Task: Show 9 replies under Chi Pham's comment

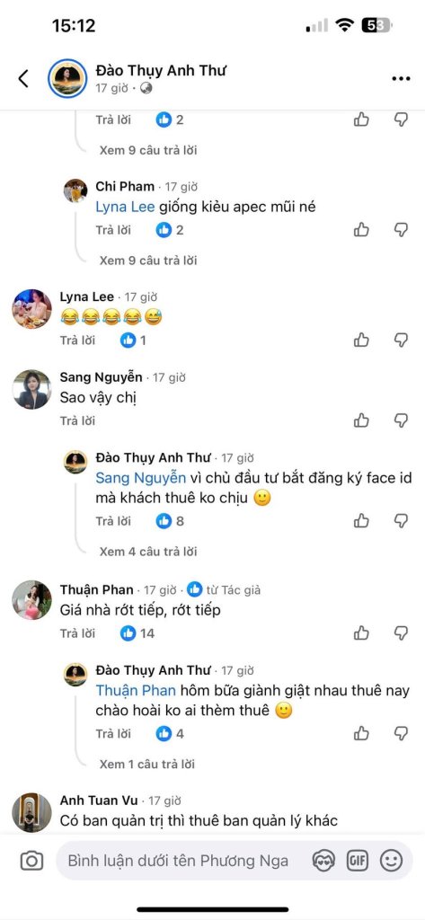Action: (x=148, y=260)
